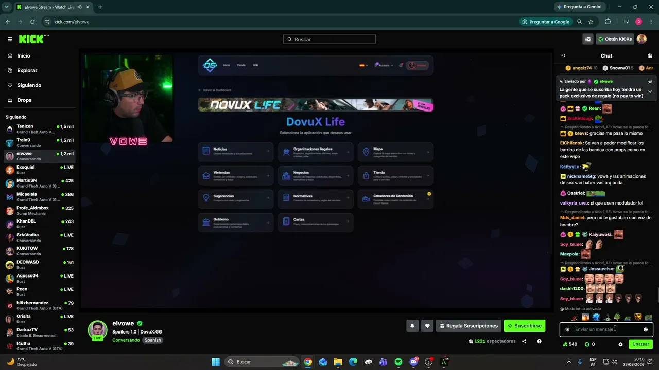Go to the KICK logo homepage
659x370 pixels.
point(33,39)
